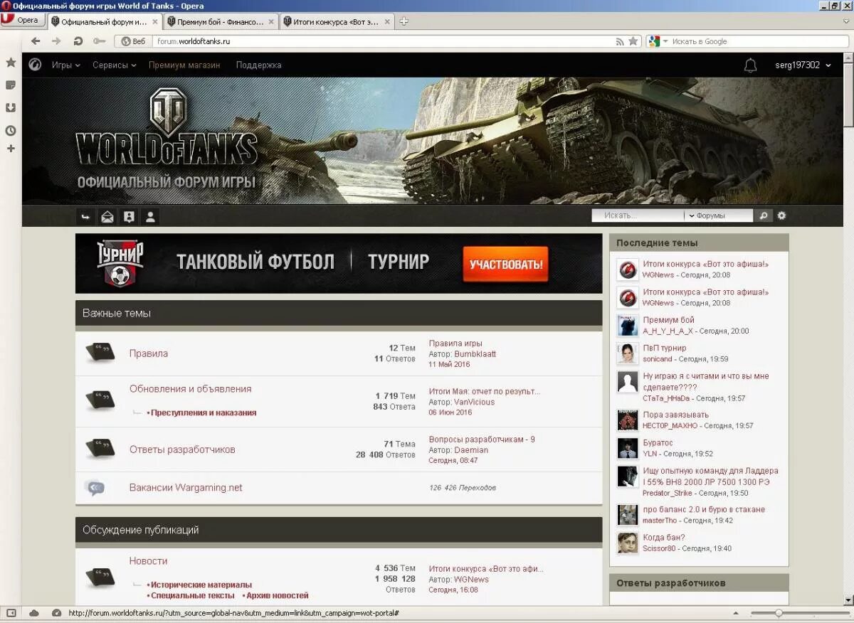
Task: Expand the Сервисы dropdown menu
Action: pyautogui.click(x=114, y=65)
